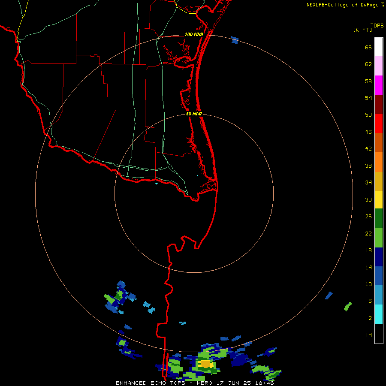Screen dimensions: 386x386
Task: Select the magenta legend color band
Action: tap(379, 85)
